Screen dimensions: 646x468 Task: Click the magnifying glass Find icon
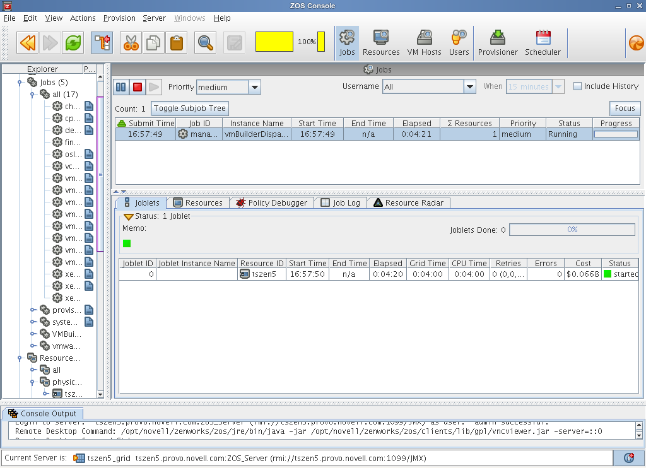[x=205, y=42]
